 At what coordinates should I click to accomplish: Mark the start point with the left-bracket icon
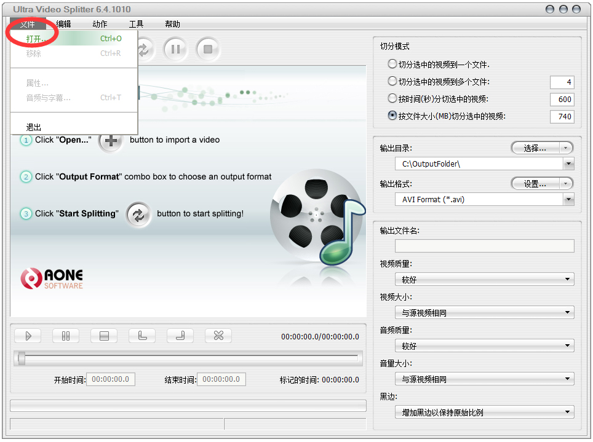[142, 336]
